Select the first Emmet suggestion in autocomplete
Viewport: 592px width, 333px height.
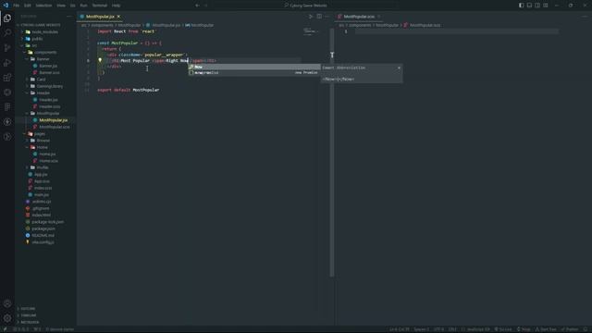pyautogui.click(x=254, y=67)
